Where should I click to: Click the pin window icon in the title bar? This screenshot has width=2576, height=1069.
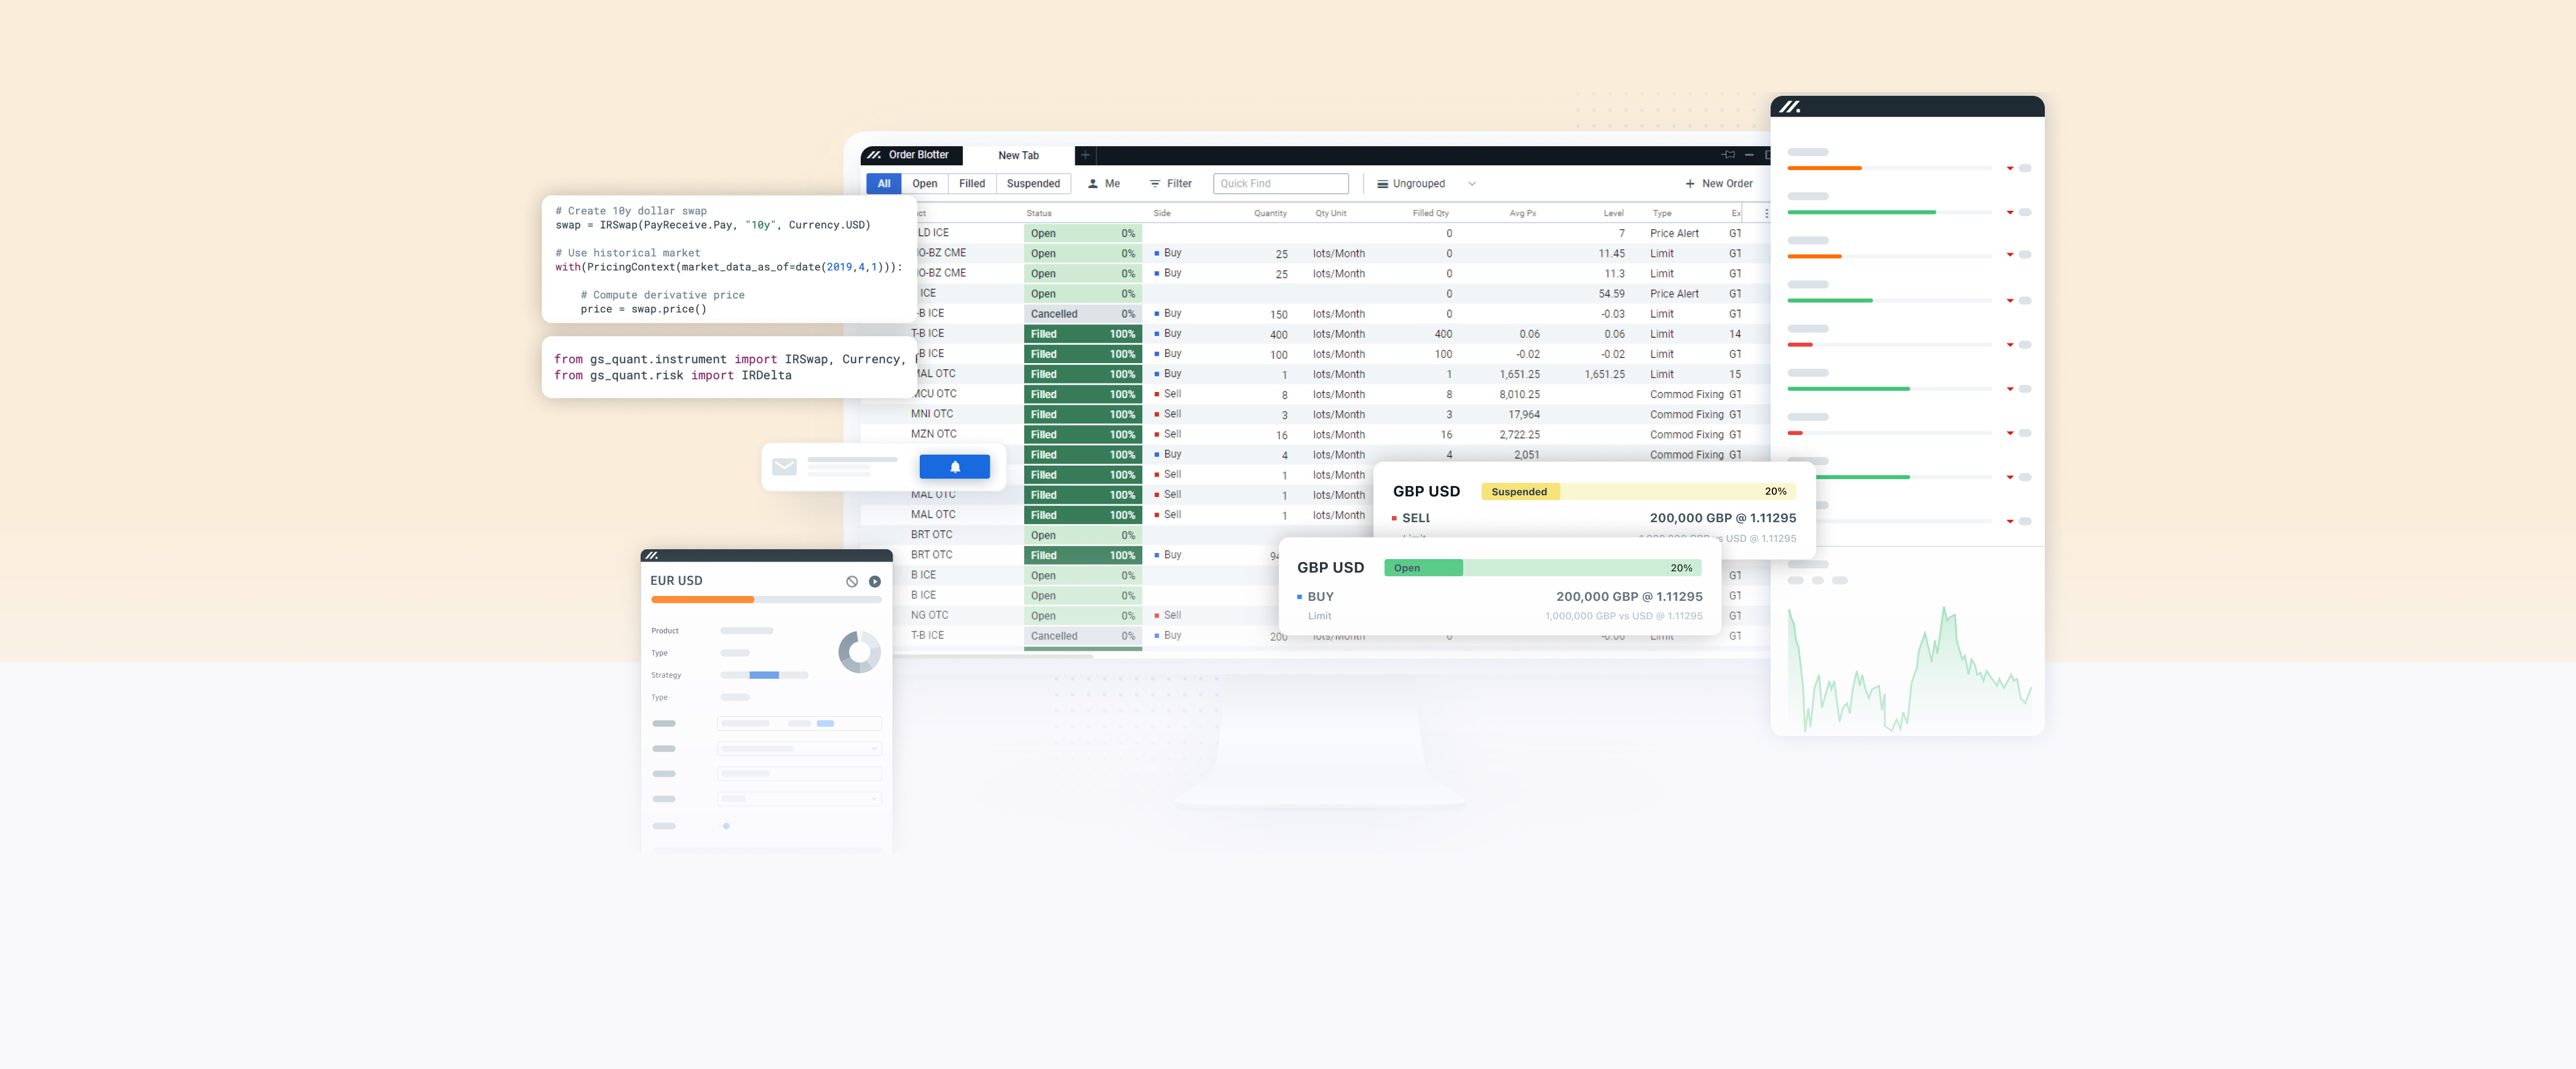[1728, 155]
